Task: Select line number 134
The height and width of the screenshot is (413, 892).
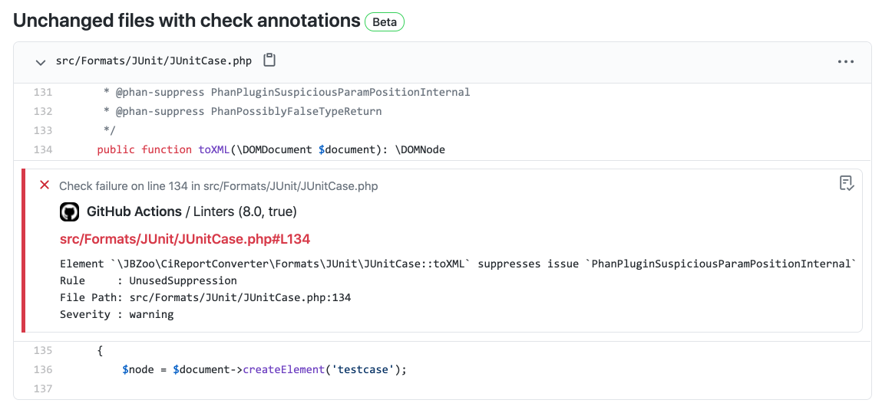Action: pos(43,150)
